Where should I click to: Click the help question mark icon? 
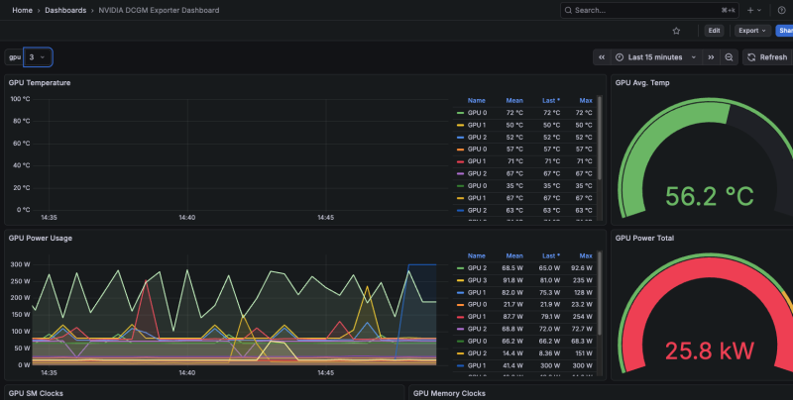coord(783,10)
